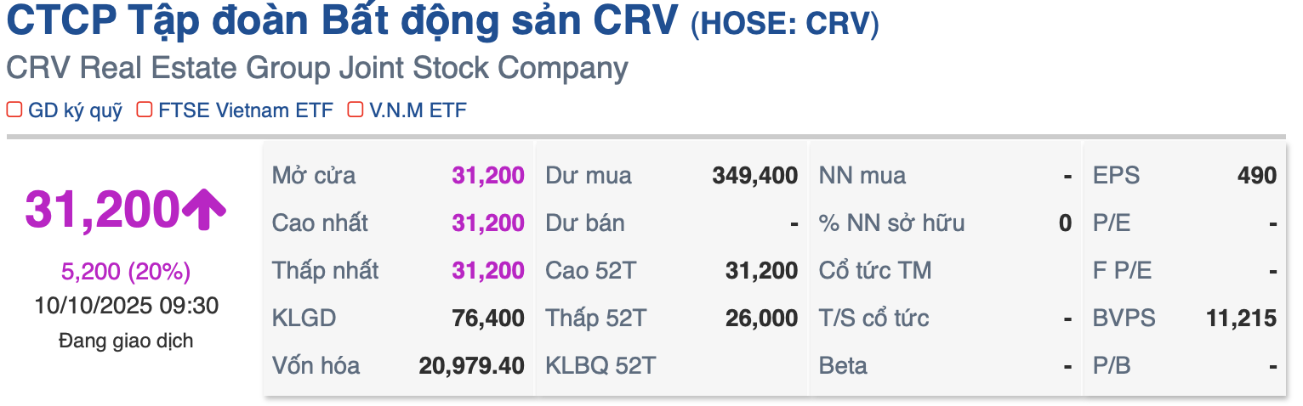Click the (HOSE: CRV) ticker text

click(784, 25)
